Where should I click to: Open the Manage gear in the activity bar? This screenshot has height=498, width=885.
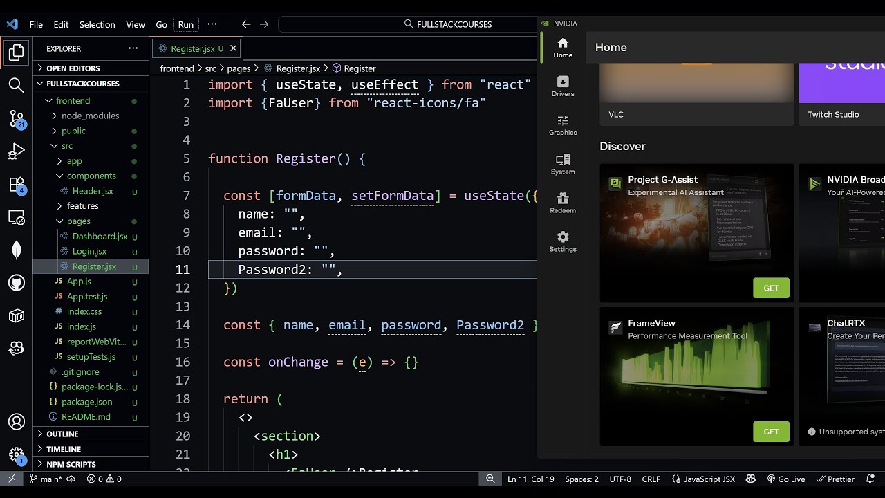16,454
